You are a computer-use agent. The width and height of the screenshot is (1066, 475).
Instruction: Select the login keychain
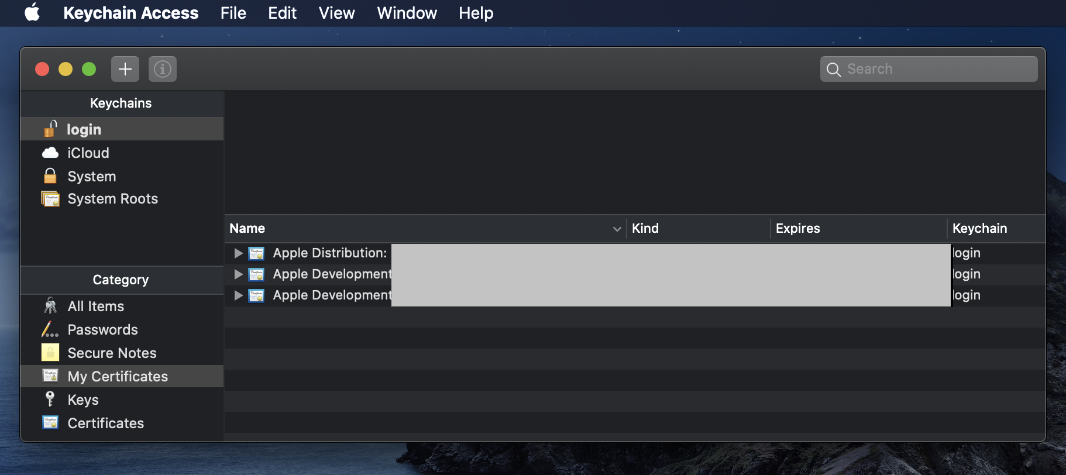(122, 129)
